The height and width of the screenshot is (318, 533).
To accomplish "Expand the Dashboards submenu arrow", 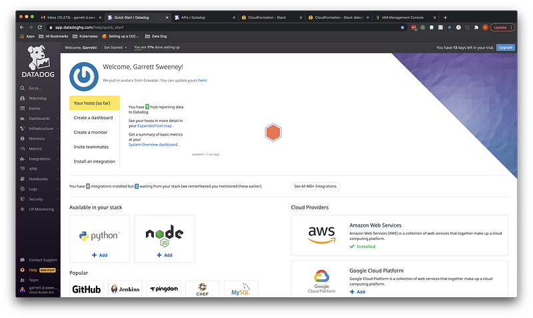I will click(x=58, y=119).
